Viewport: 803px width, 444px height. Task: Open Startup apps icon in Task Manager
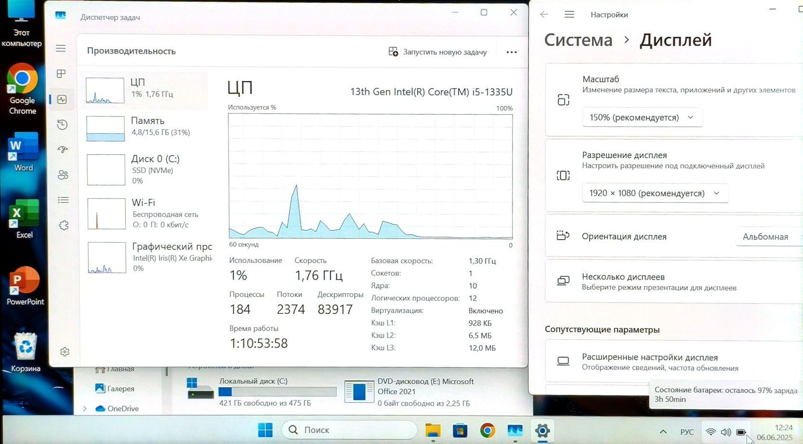[63, 149]
